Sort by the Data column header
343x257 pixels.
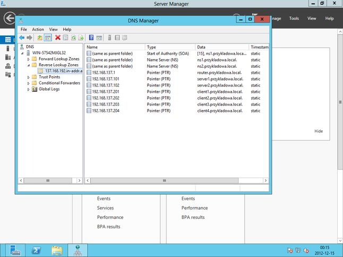click(222, 47)
